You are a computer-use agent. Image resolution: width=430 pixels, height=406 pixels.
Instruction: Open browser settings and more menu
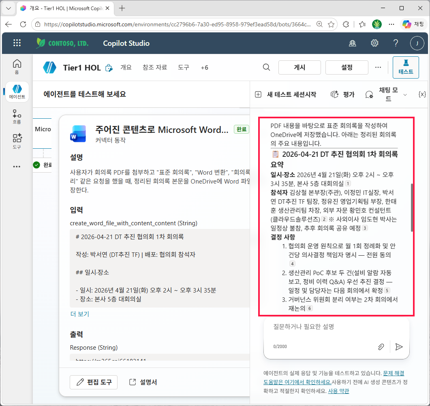pos(391,24)
